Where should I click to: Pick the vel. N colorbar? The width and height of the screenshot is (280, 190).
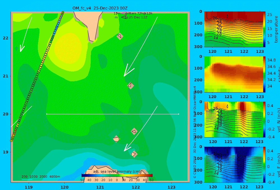pyautogui.click(x=264, y=119)
